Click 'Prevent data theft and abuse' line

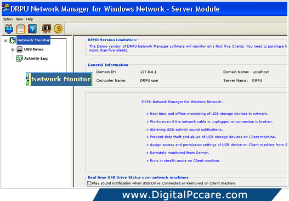tap(211, 137)
